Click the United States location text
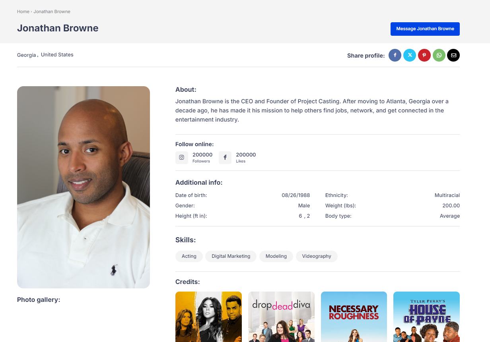The width and height of the screenshot is (490, 342). click(57, 54)
